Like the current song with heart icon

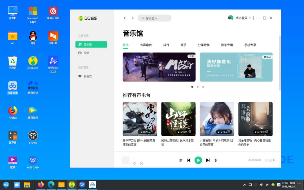135,164
